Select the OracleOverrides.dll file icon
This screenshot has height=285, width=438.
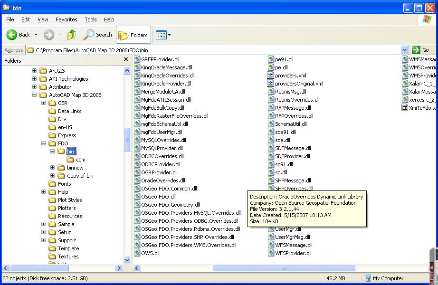(x=137, y=180)
